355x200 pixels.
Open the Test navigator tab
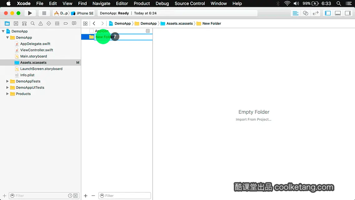pyautogui.click(x=49, y=23)
